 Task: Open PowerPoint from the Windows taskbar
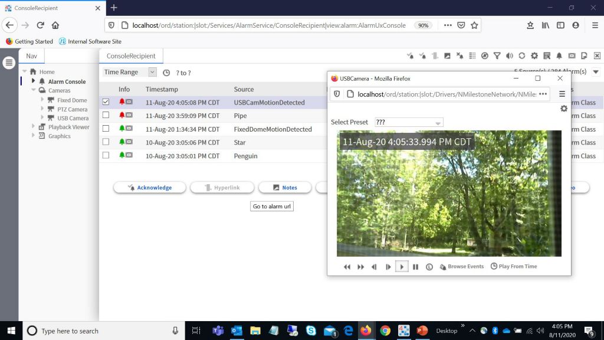(422, 331)
